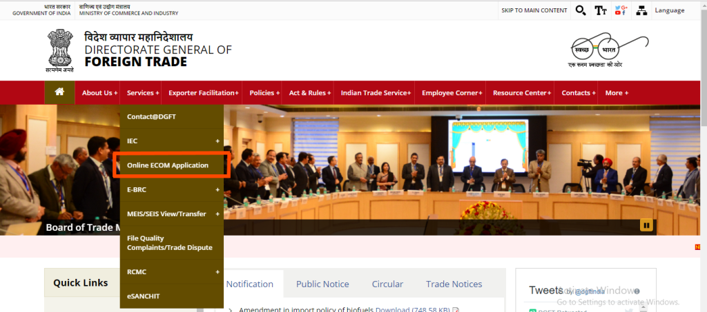Open Indian Trade Service menu

click(x=376, y=92)
